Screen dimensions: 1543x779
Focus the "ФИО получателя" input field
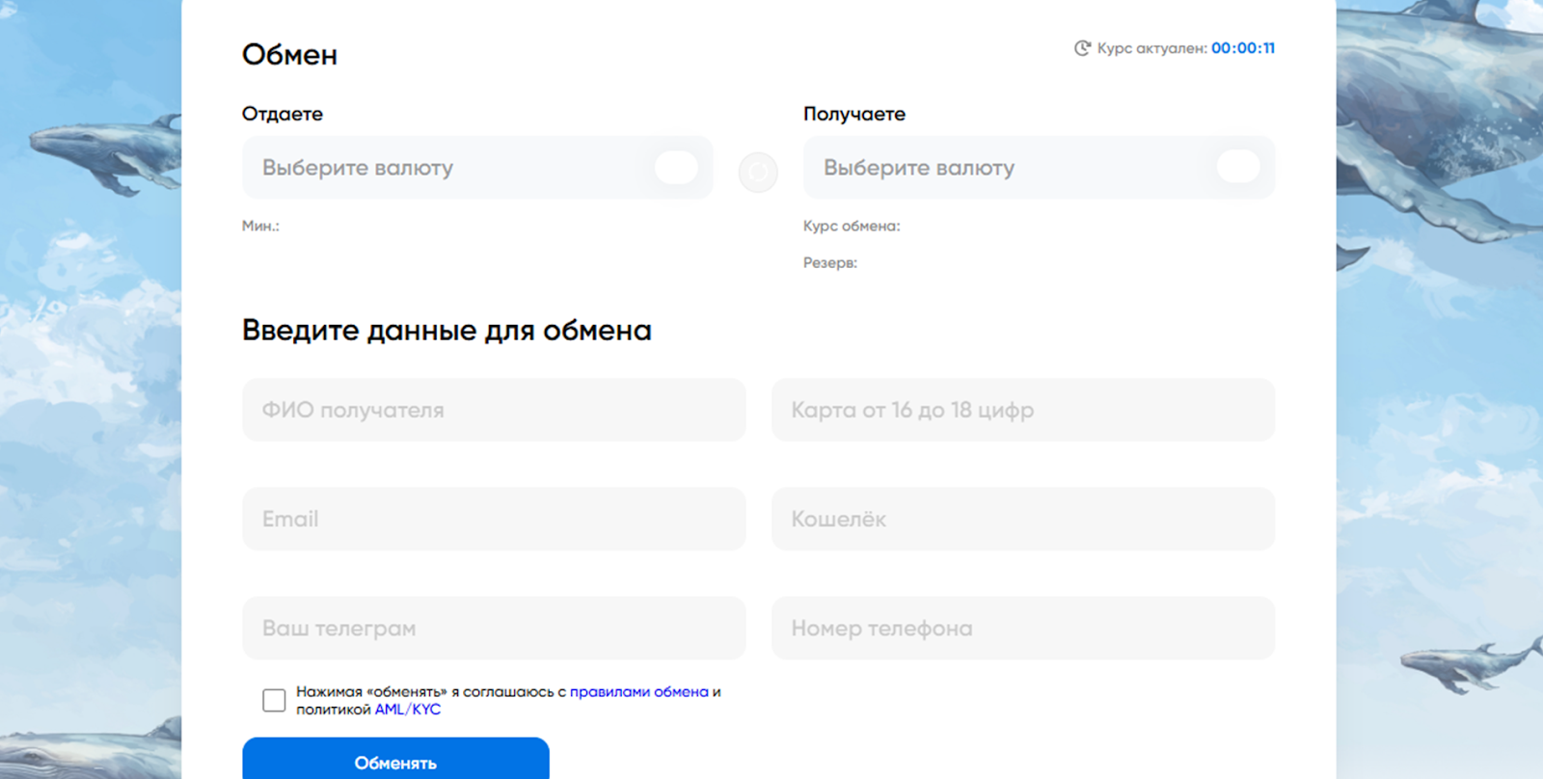494,410
